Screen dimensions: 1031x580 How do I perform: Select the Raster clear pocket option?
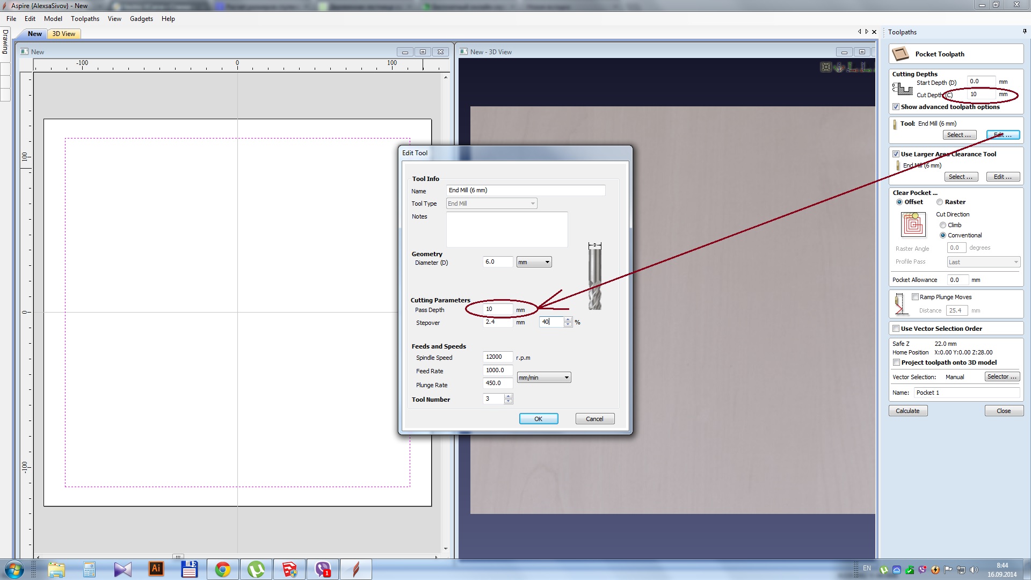point(940,202)
